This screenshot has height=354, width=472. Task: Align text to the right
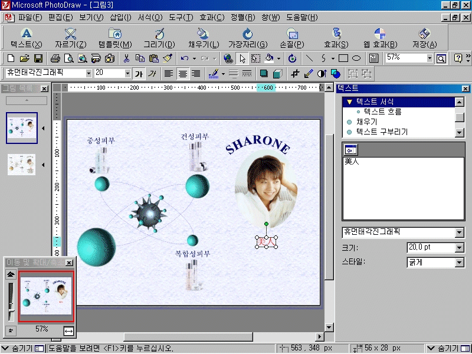[196, 73]
